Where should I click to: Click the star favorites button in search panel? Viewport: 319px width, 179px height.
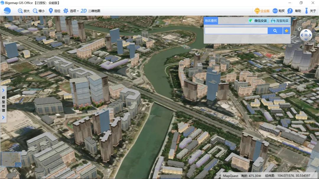[x=287, y=31]
